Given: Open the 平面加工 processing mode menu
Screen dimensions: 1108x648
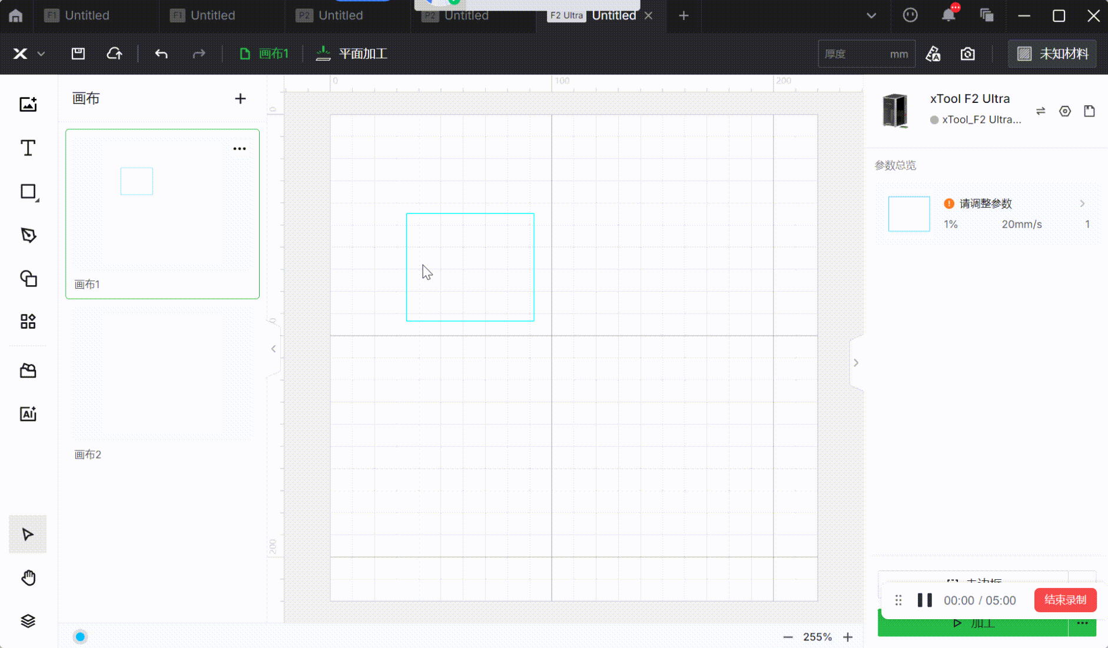Looking at the screenshot, I should point(352,54).
